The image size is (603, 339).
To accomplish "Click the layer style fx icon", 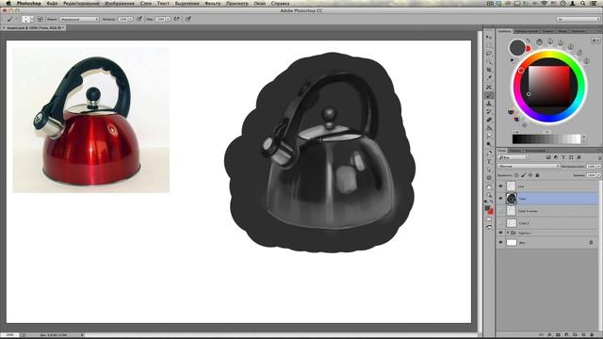I will 549,335.
